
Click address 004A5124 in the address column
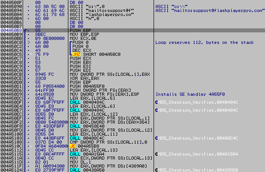[12, 170]
